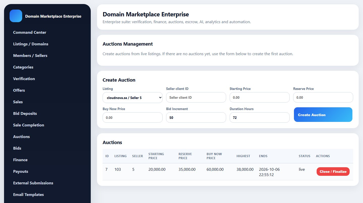Open Email Templates page

28,194
